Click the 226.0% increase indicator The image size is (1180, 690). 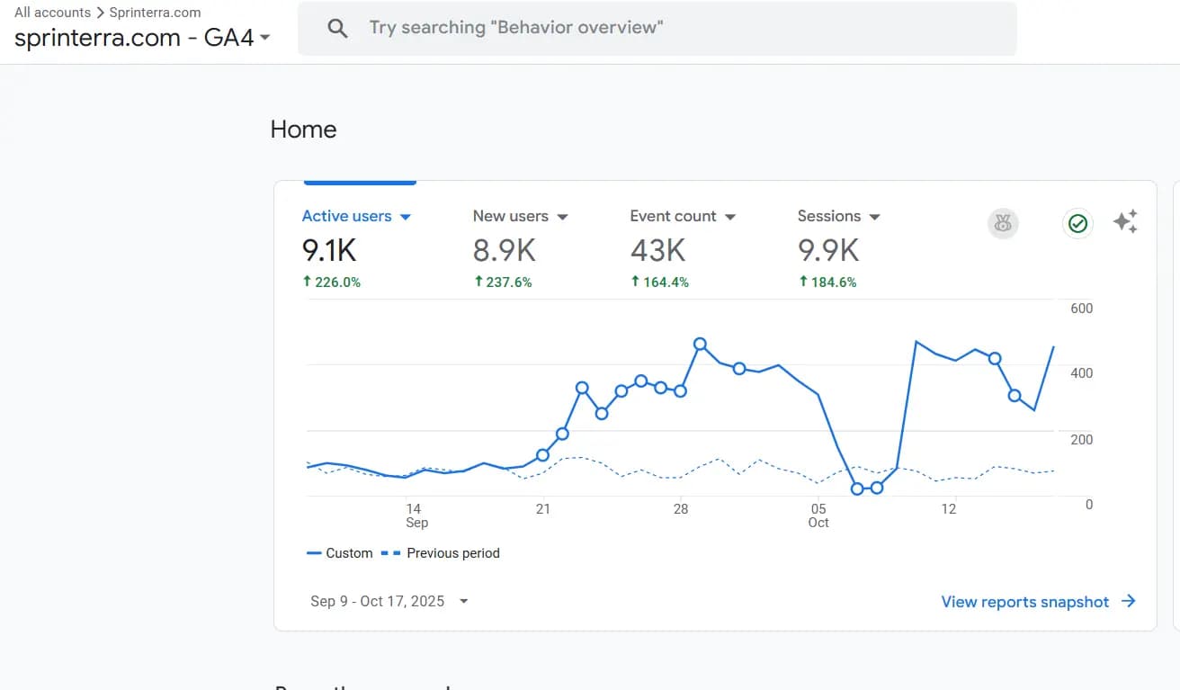332,282
